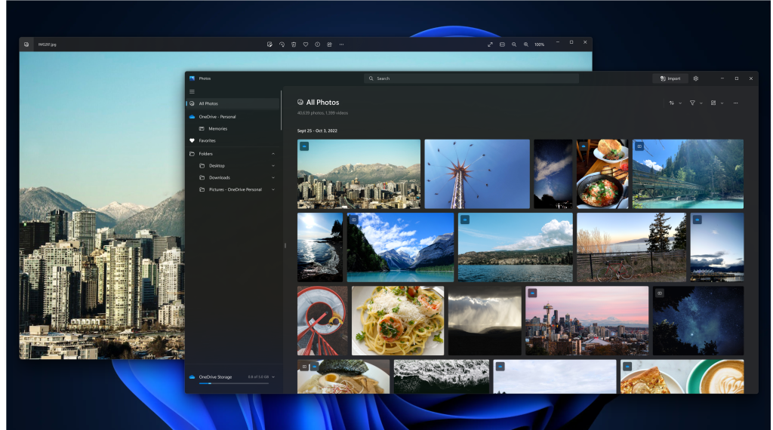
Task: Expand Pictures - OneDrive Personal chevron
Action: (x=273, y=189)
